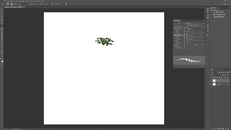Create new brush from Brush Settings footer
This screenshot has height=130, width=231.
click(x=203, y=66)
